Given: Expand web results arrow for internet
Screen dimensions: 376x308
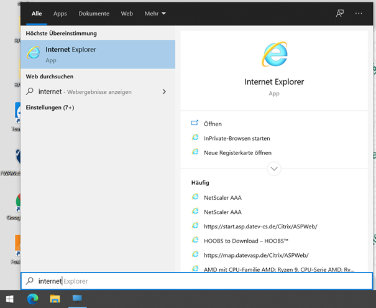Looking at the screenshot, I should click(x=164, y=91).
